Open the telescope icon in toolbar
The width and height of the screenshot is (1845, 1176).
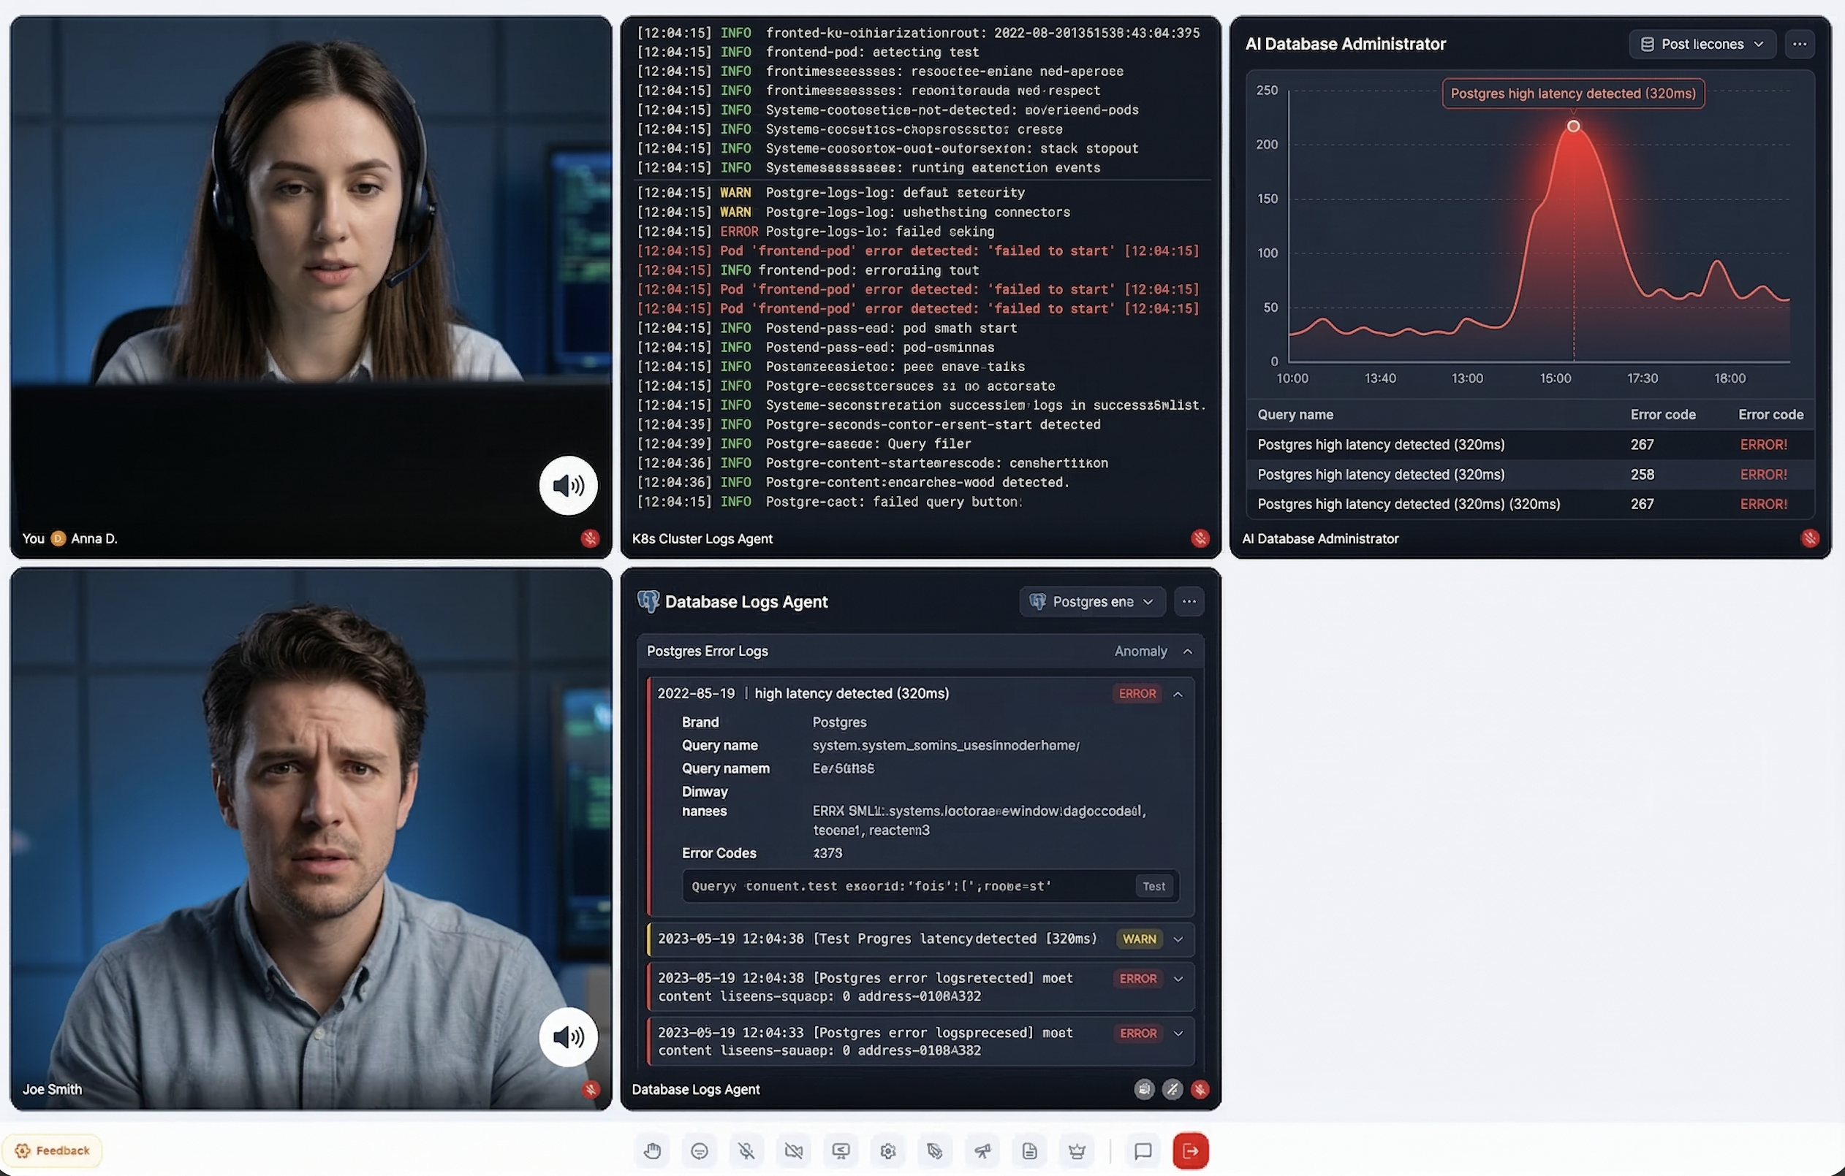pyautogui.click(x=982, y=1150)
